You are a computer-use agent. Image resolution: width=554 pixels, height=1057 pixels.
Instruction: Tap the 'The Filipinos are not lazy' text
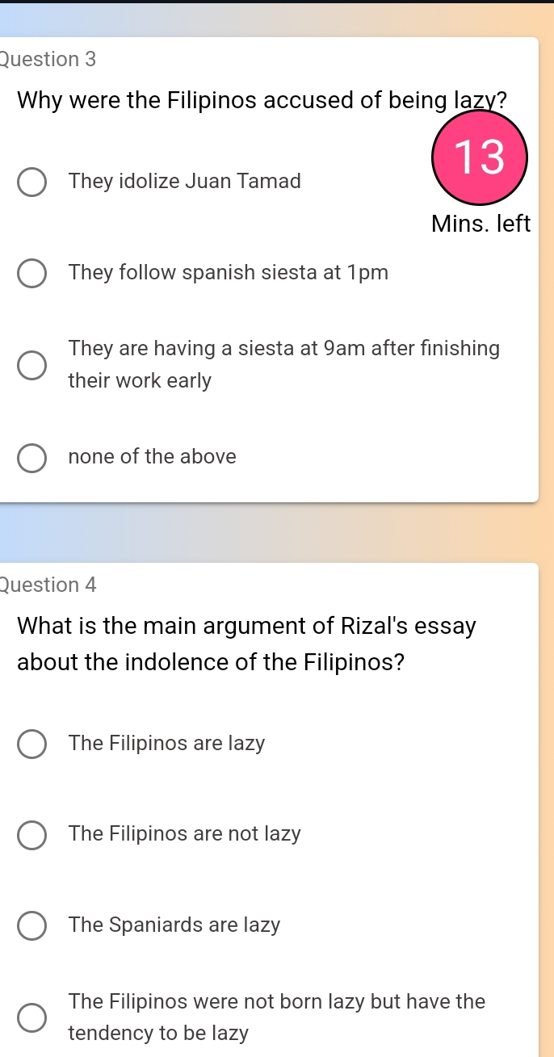click(185, 834)
